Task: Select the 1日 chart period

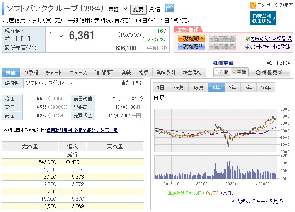Action: click(160, 87)
